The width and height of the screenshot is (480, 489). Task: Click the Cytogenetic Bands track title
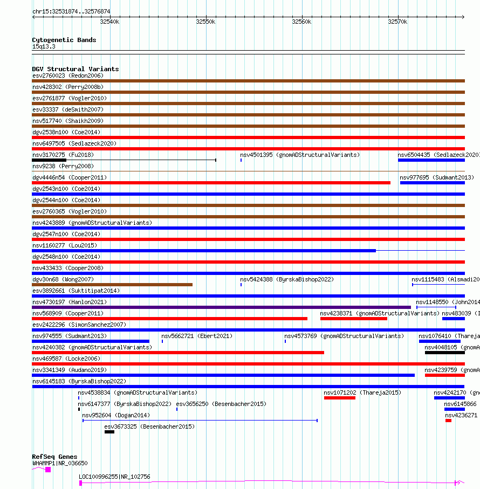pos(64,40)
